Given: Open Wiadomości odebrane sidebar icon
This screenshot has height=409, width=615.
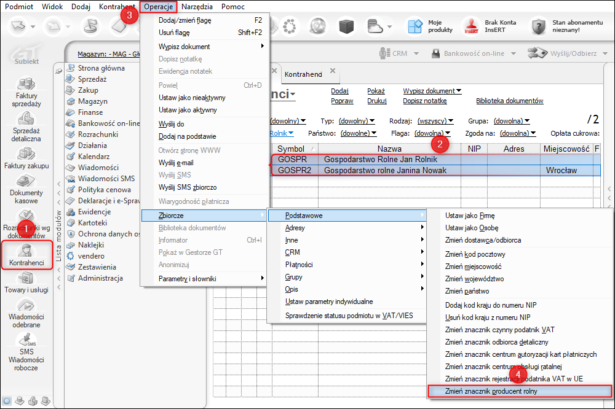Looking at the screenshot, I should click(26, 313).
